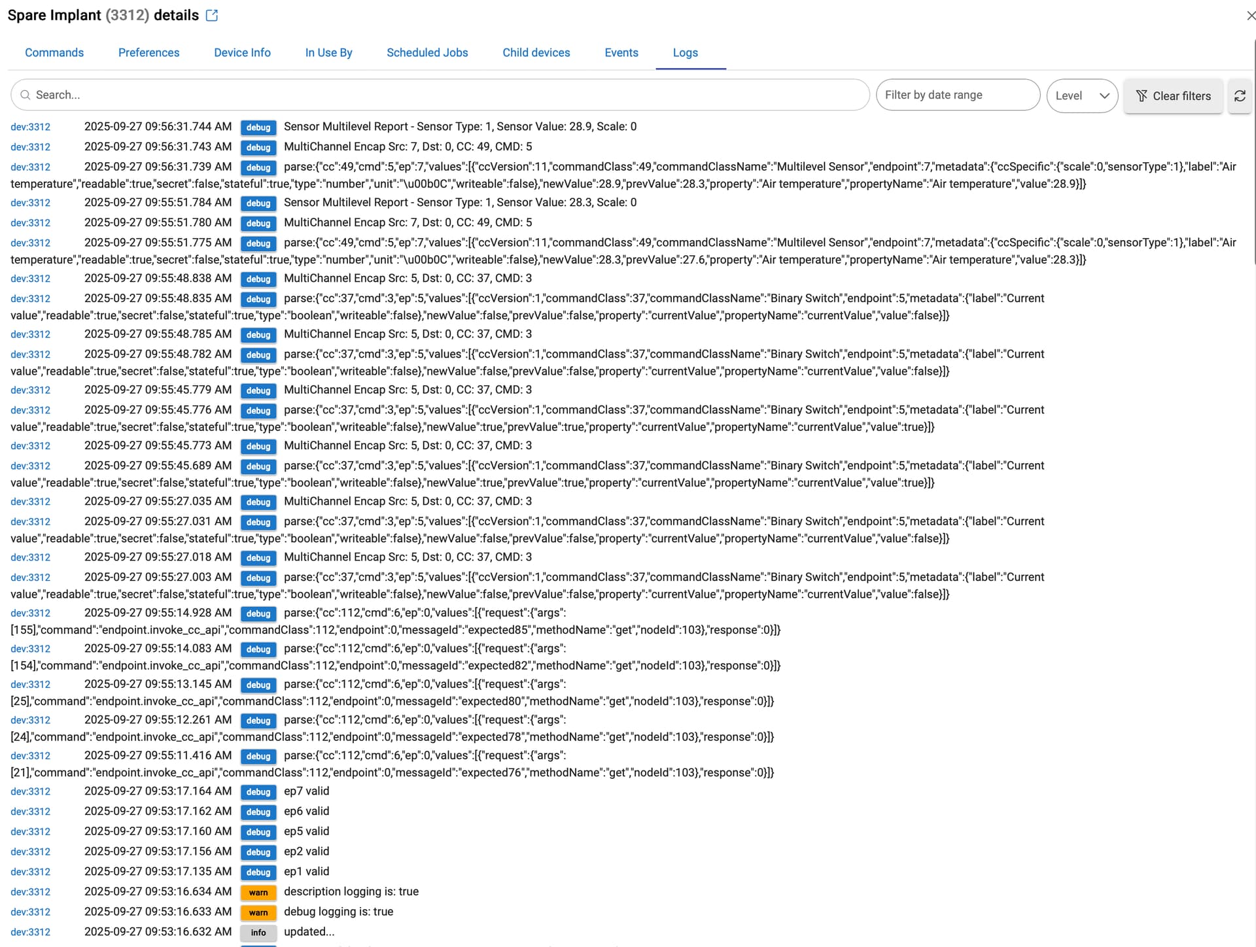Go to the Child devices tab
The width and height of the screenshot is (1256, 947).
coord(536,53)
